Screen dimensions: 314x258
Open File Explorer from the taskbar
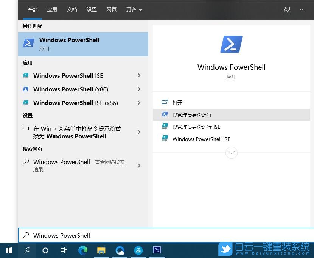(101, 250)
